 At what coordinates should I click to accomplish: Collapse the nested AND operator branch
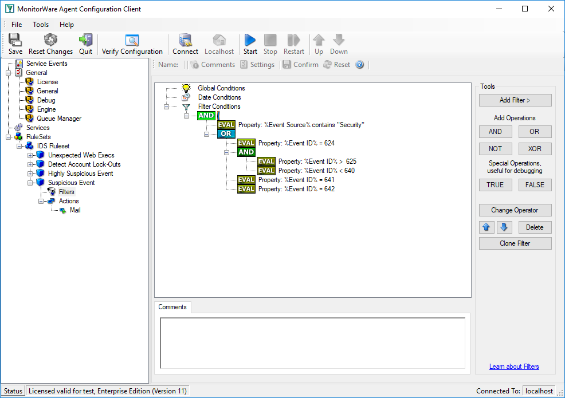227,152
